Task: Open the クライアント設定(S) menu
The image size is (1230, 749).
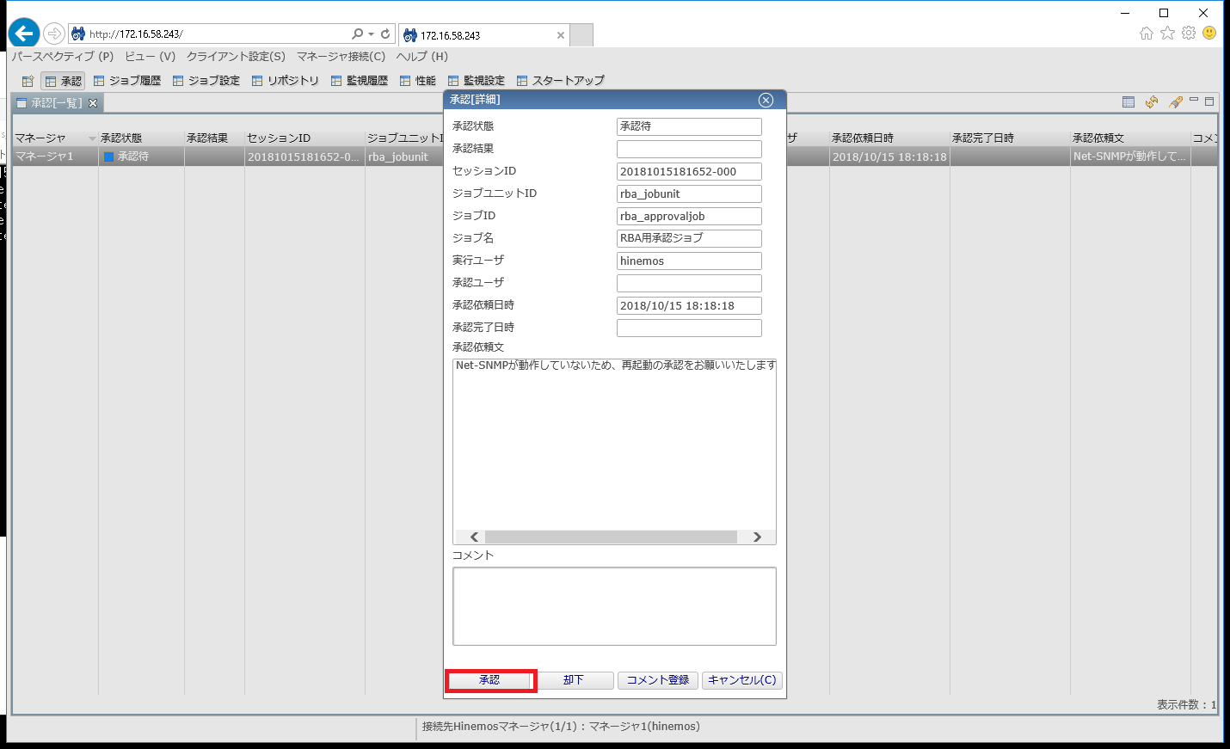Action: click(236, 57)
